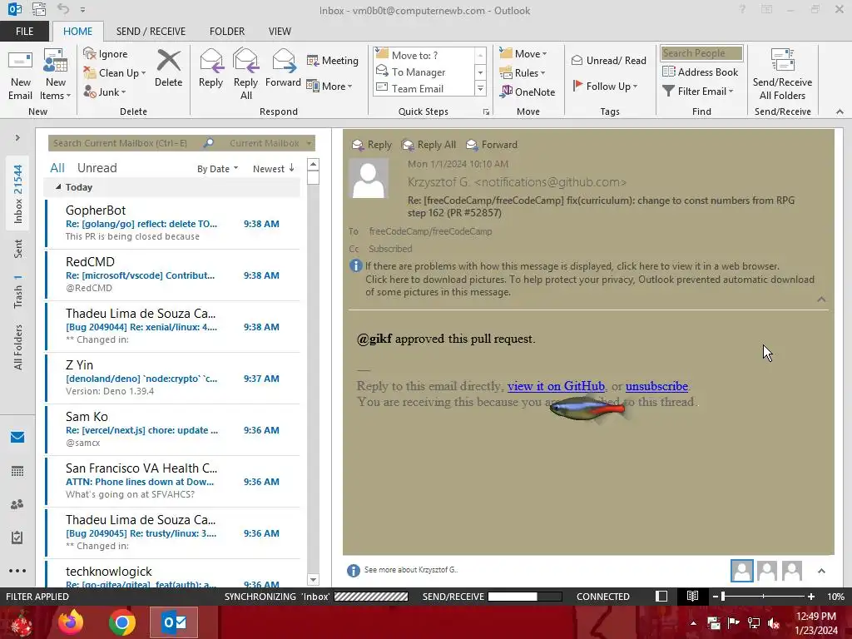Click the Search Current Mailbox field

(x=125, y=143)
